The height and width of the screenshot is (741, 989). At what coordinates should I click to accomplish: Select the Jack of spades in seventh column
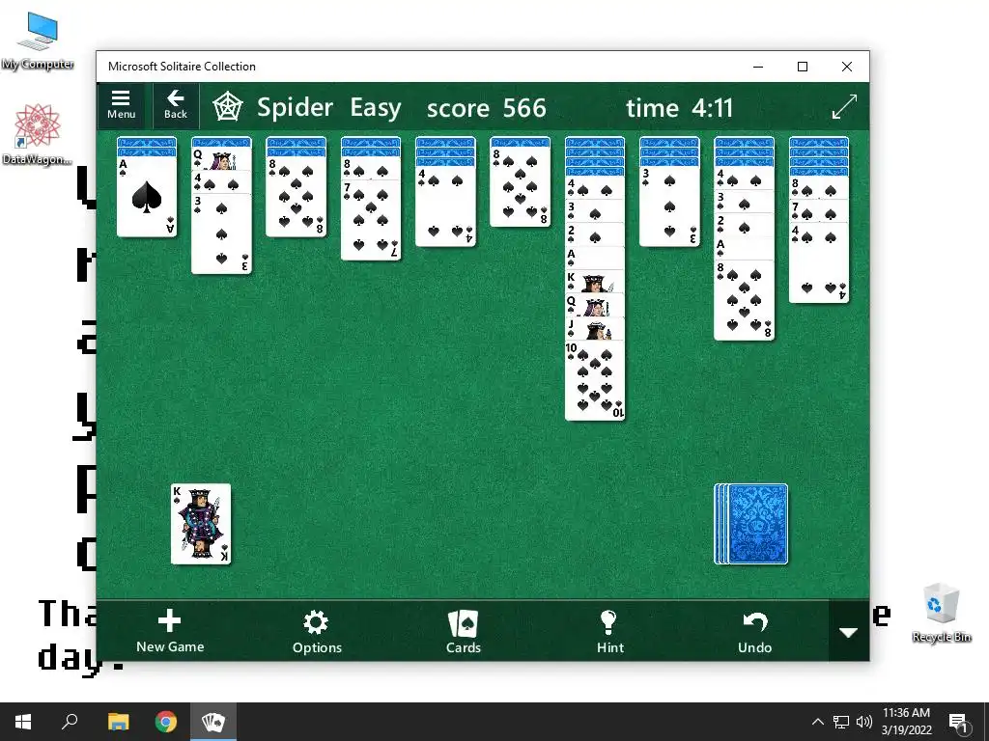tap(595, 328)
